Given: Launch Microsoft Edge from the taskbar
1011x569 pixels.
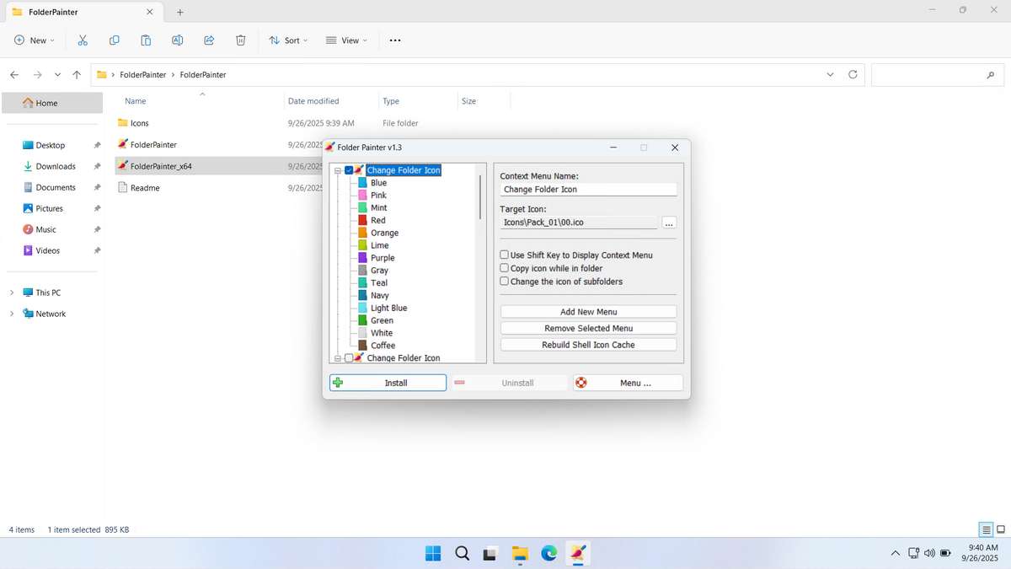Looking at the screenshot, I should pos(548,553).
